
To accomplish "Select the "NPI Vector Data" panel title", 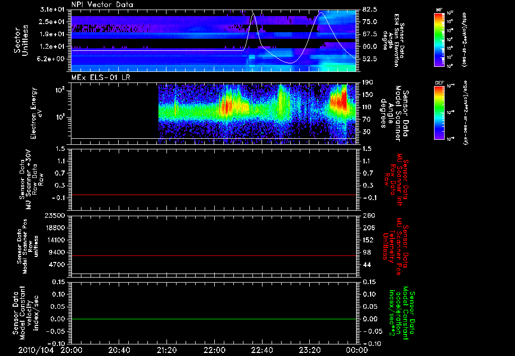I will pos(102,5).
